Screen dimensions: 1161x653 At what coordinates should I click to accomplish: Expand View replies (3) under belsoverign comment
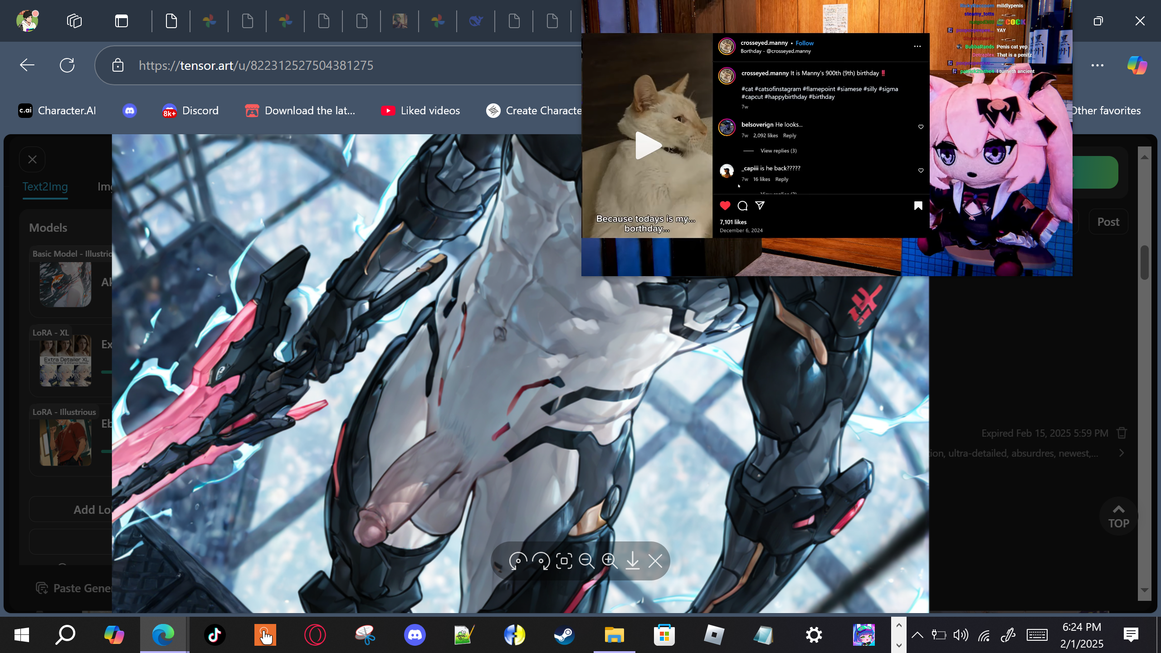click(x=778, y=151)
